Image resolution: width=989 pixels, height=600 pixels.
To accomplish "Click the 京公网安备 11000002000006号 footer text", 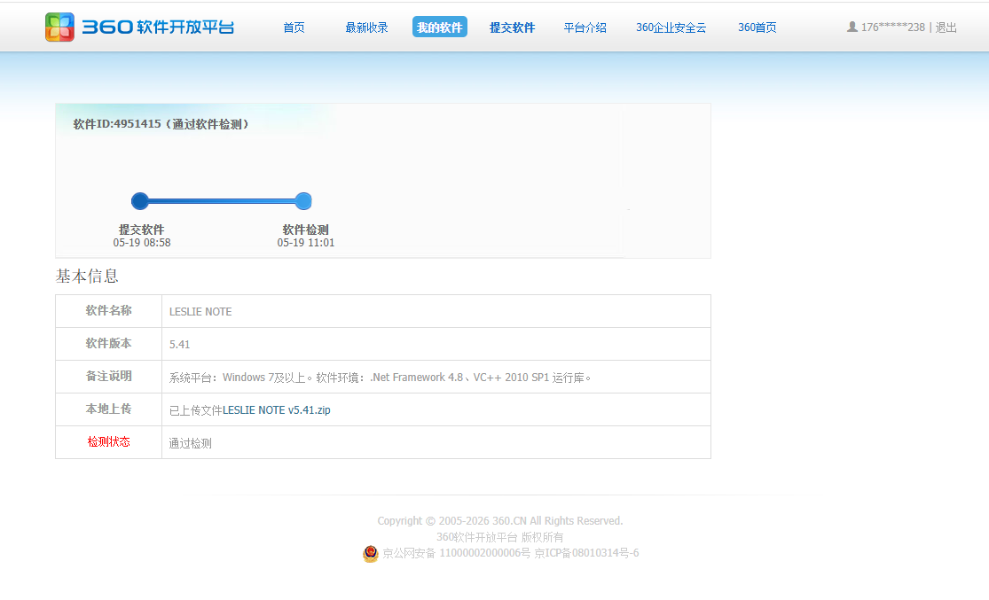I will click(456, 553).
